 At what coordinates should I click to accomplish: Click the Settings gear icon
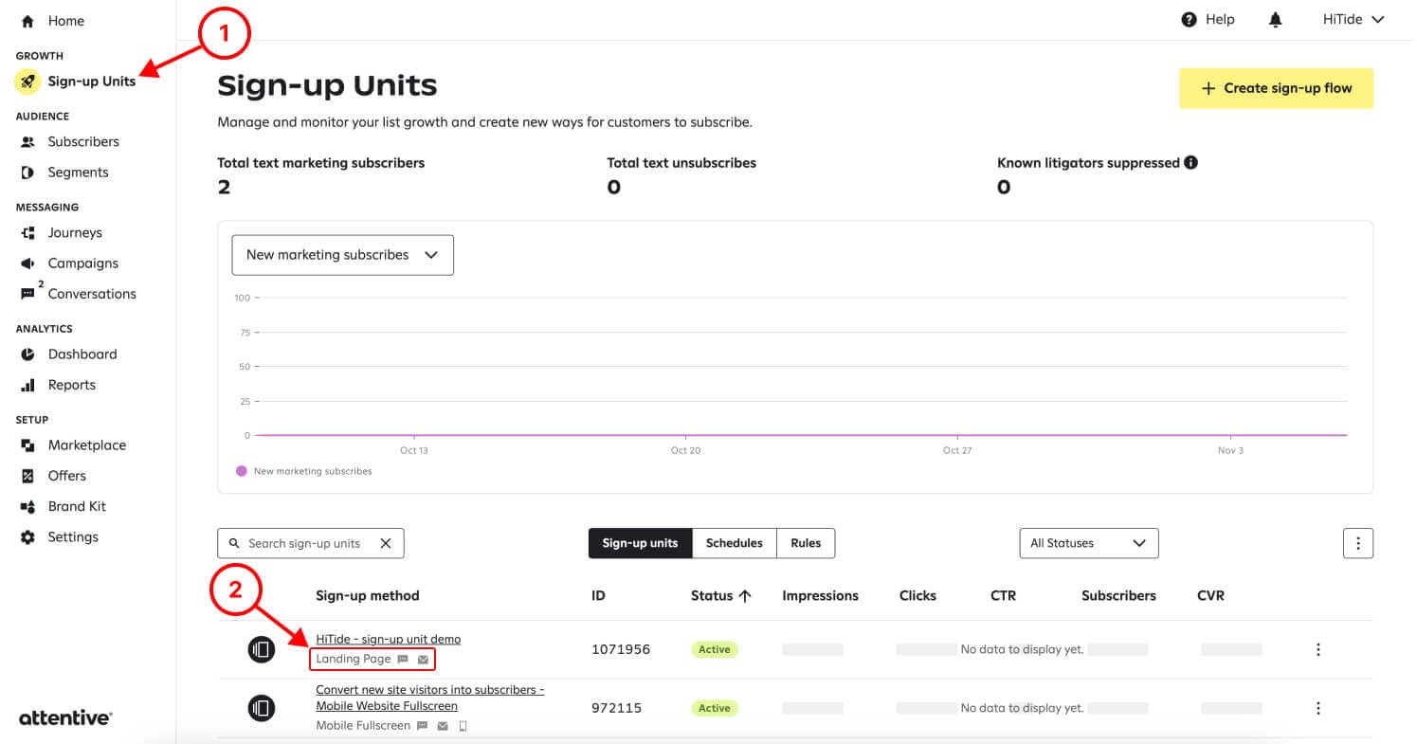pyautogui.click(x=27, y=537)
